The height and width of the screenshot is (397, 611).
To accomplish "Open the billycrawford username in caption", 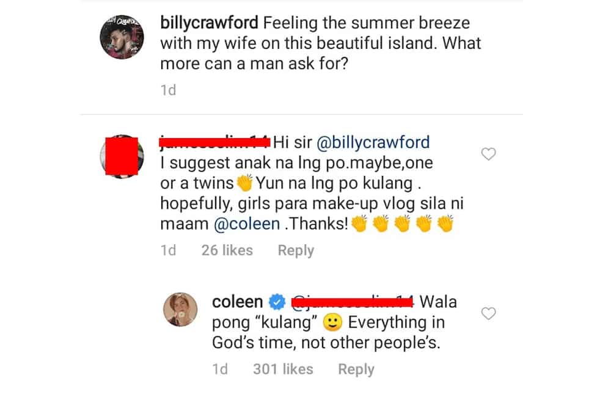I will point(209,23).
